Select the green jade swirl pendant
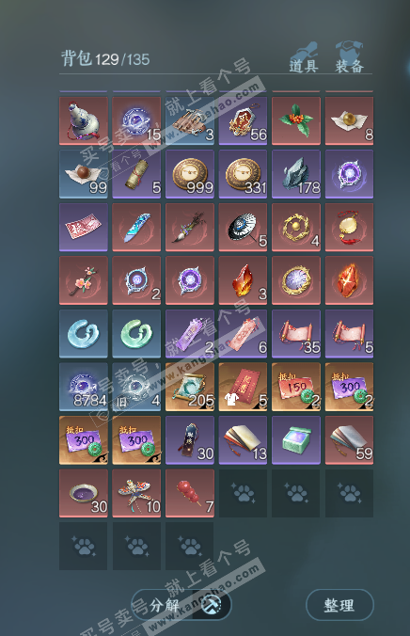 (136, 334)
